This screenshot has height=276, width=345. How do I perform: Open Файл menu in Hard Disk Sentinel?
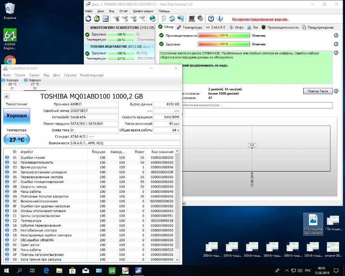click(x=89, y=11)
